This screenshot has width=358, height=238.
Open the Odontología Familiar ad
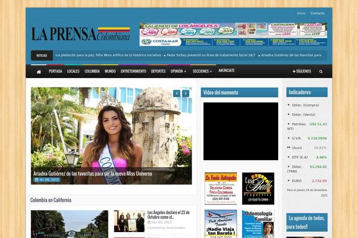pos(258,224)
